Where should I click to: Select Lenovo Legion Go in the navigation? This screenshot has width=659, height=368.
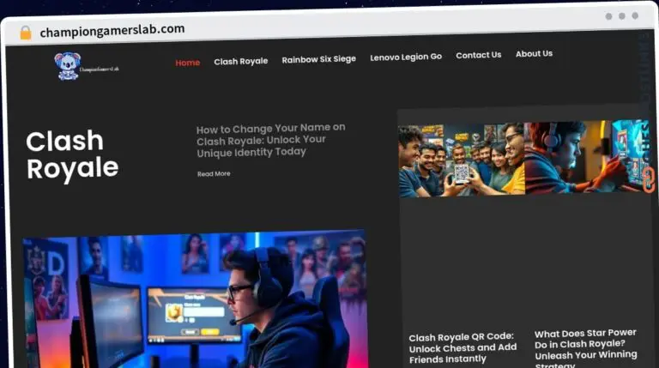click(x=406, y=57)
